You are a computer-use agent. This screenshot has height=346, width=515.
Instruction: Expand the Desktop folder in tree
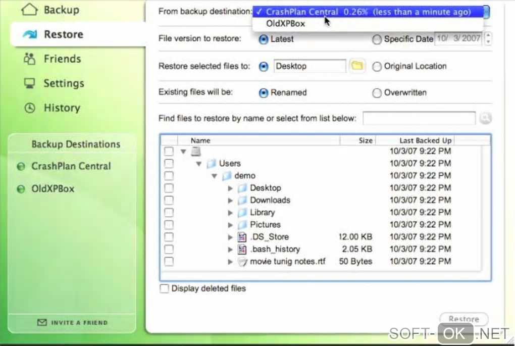230,188
